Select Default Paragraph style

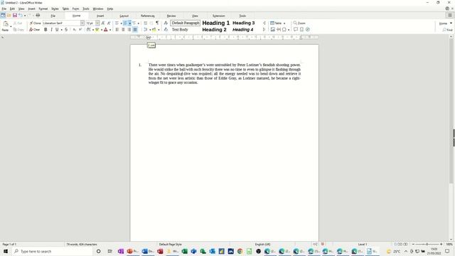click(186, 23)
